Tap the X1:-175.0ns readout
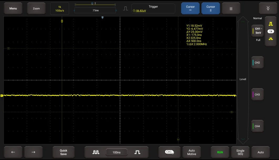The image size is (279, 160). pos(194,35)
